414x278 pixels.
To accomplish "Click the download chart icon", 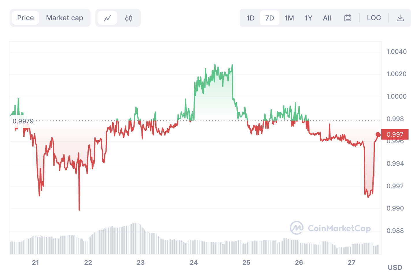I will [400, 18].
